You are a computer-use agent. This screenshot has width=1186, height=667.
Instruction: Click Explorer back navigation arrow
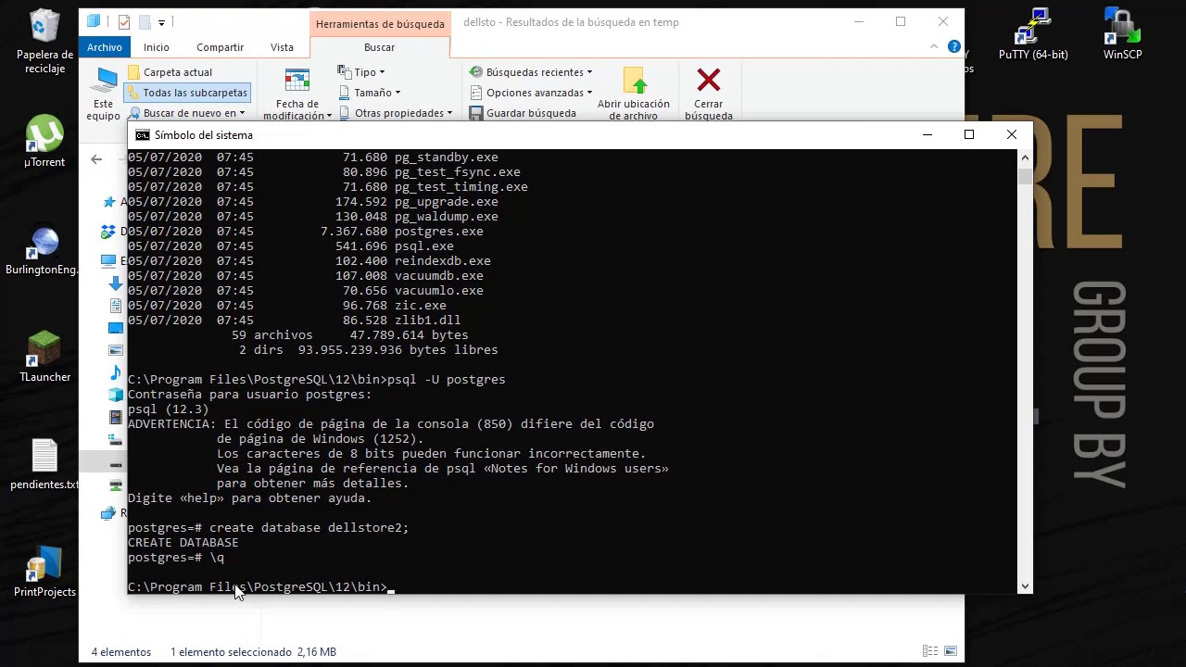coord(96,159)
